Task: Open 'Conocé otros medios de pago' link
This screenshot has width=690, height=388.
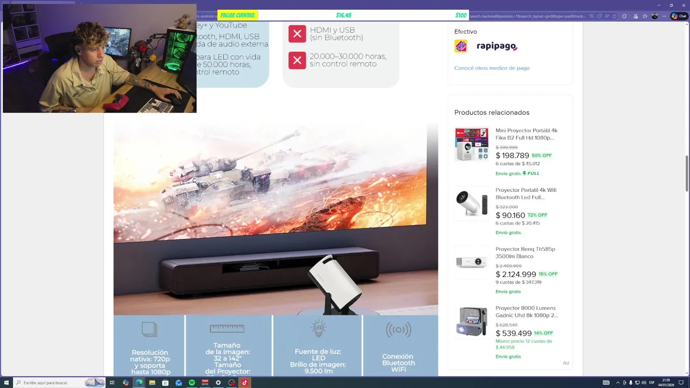Action: [492, 68]
